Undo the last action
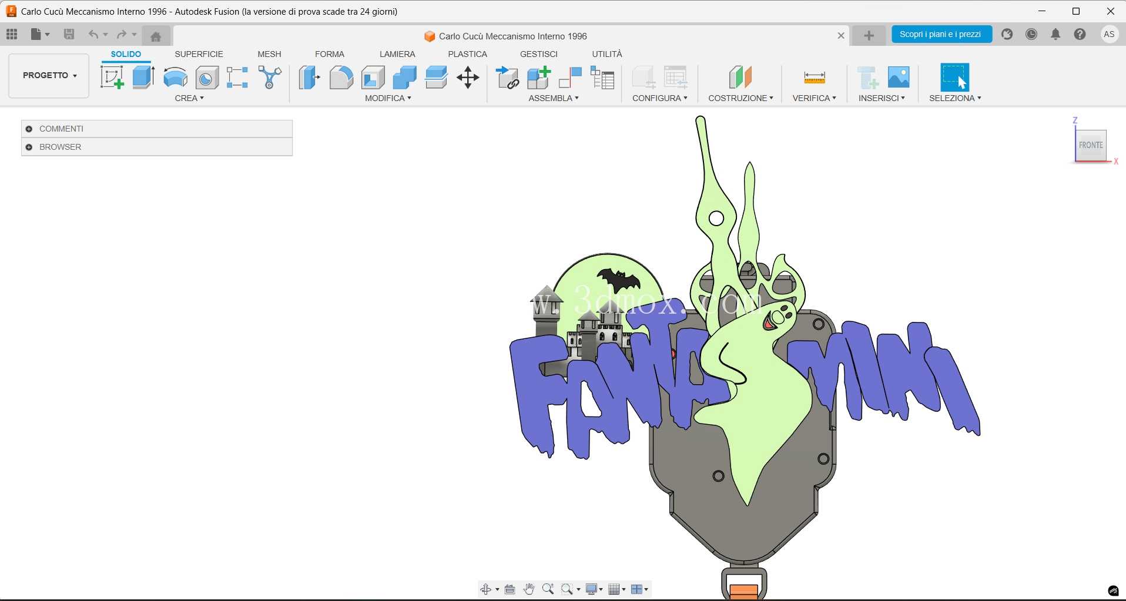 (93, 35)
